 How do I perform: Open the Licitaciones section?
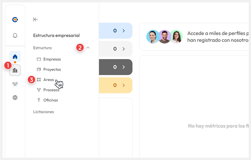point(43,112)
